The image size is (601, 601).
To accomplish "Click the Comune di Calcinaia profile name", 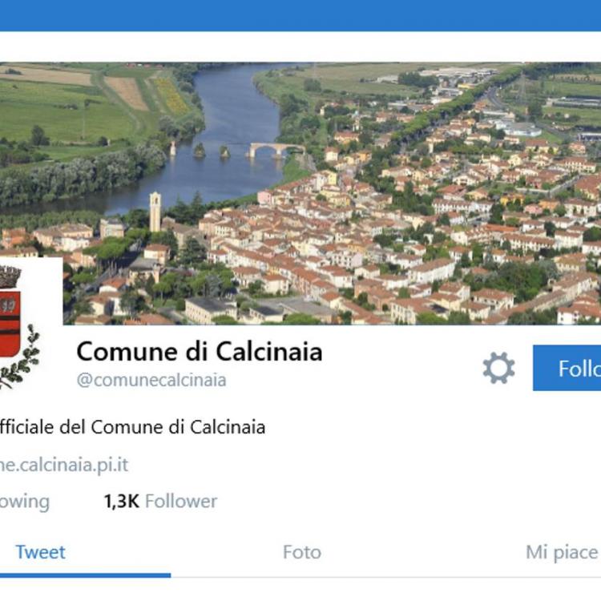I will click(200, 351).
